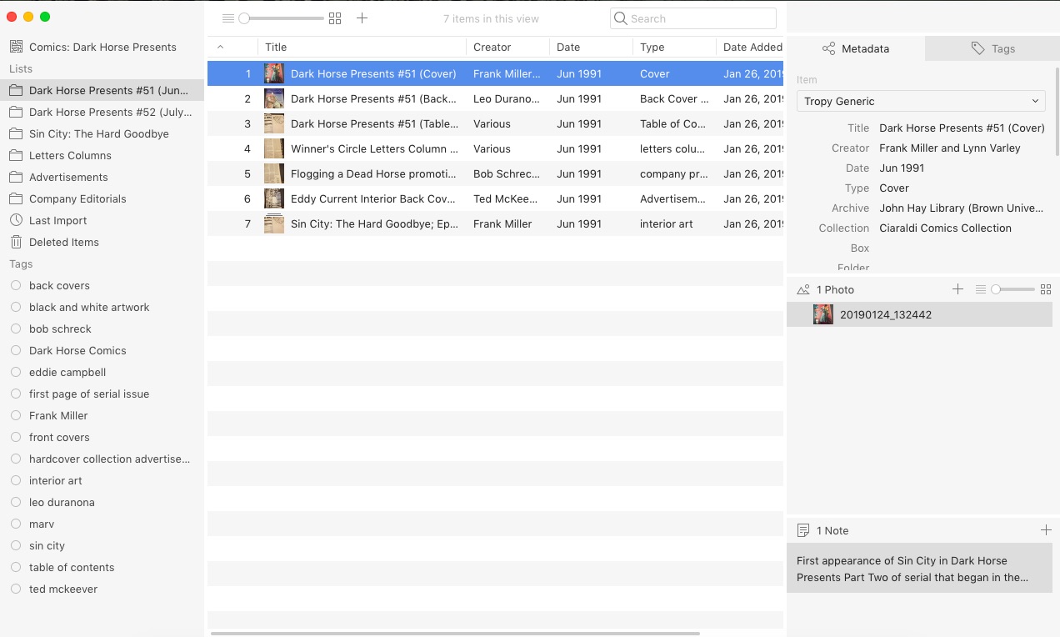1060x637 pixels.
Task: Toggle the 'Frank Miller' tag circle
Action: coord(16,415)
